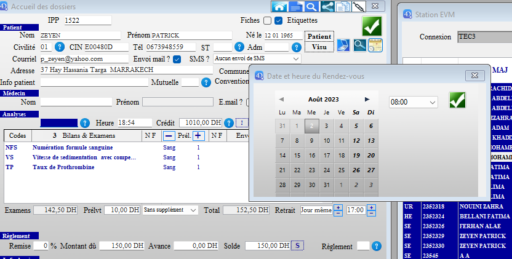Click the Courriel email input field
The width and height of the screenshot is (512, 259).
[84, 59]
